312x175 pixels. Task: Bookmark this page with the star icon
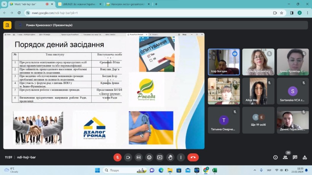(x=282, y=13)
